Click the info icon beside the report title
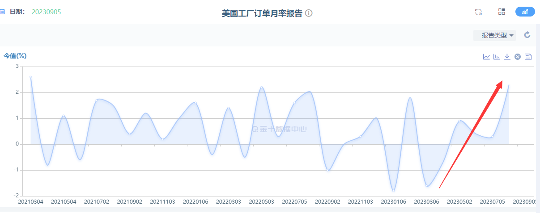 (309, 13)
